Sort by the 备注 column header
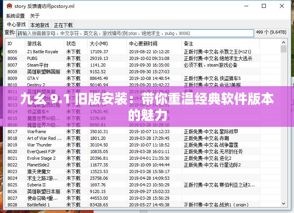This screenshot has height=213, width=294. point(220,43)
